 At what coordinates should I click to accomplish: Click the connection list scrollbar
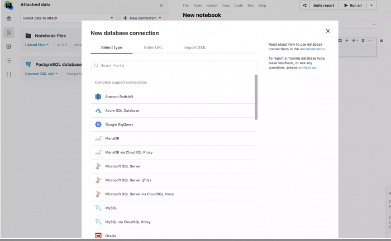[256, 97]
